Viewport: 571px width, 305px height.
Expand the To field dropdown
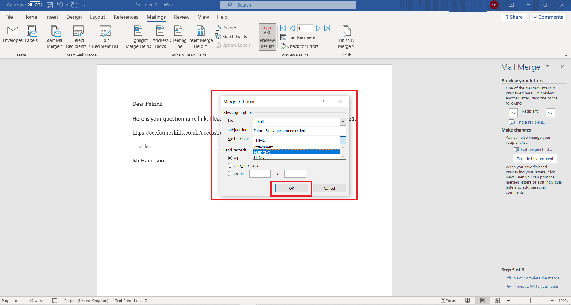coord(343,122)
